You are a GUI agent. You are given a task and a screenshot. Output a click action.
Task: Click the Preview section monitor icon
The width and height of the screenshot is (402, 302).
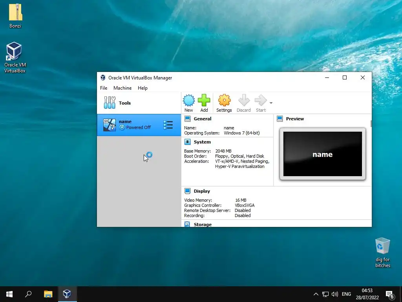280,119
